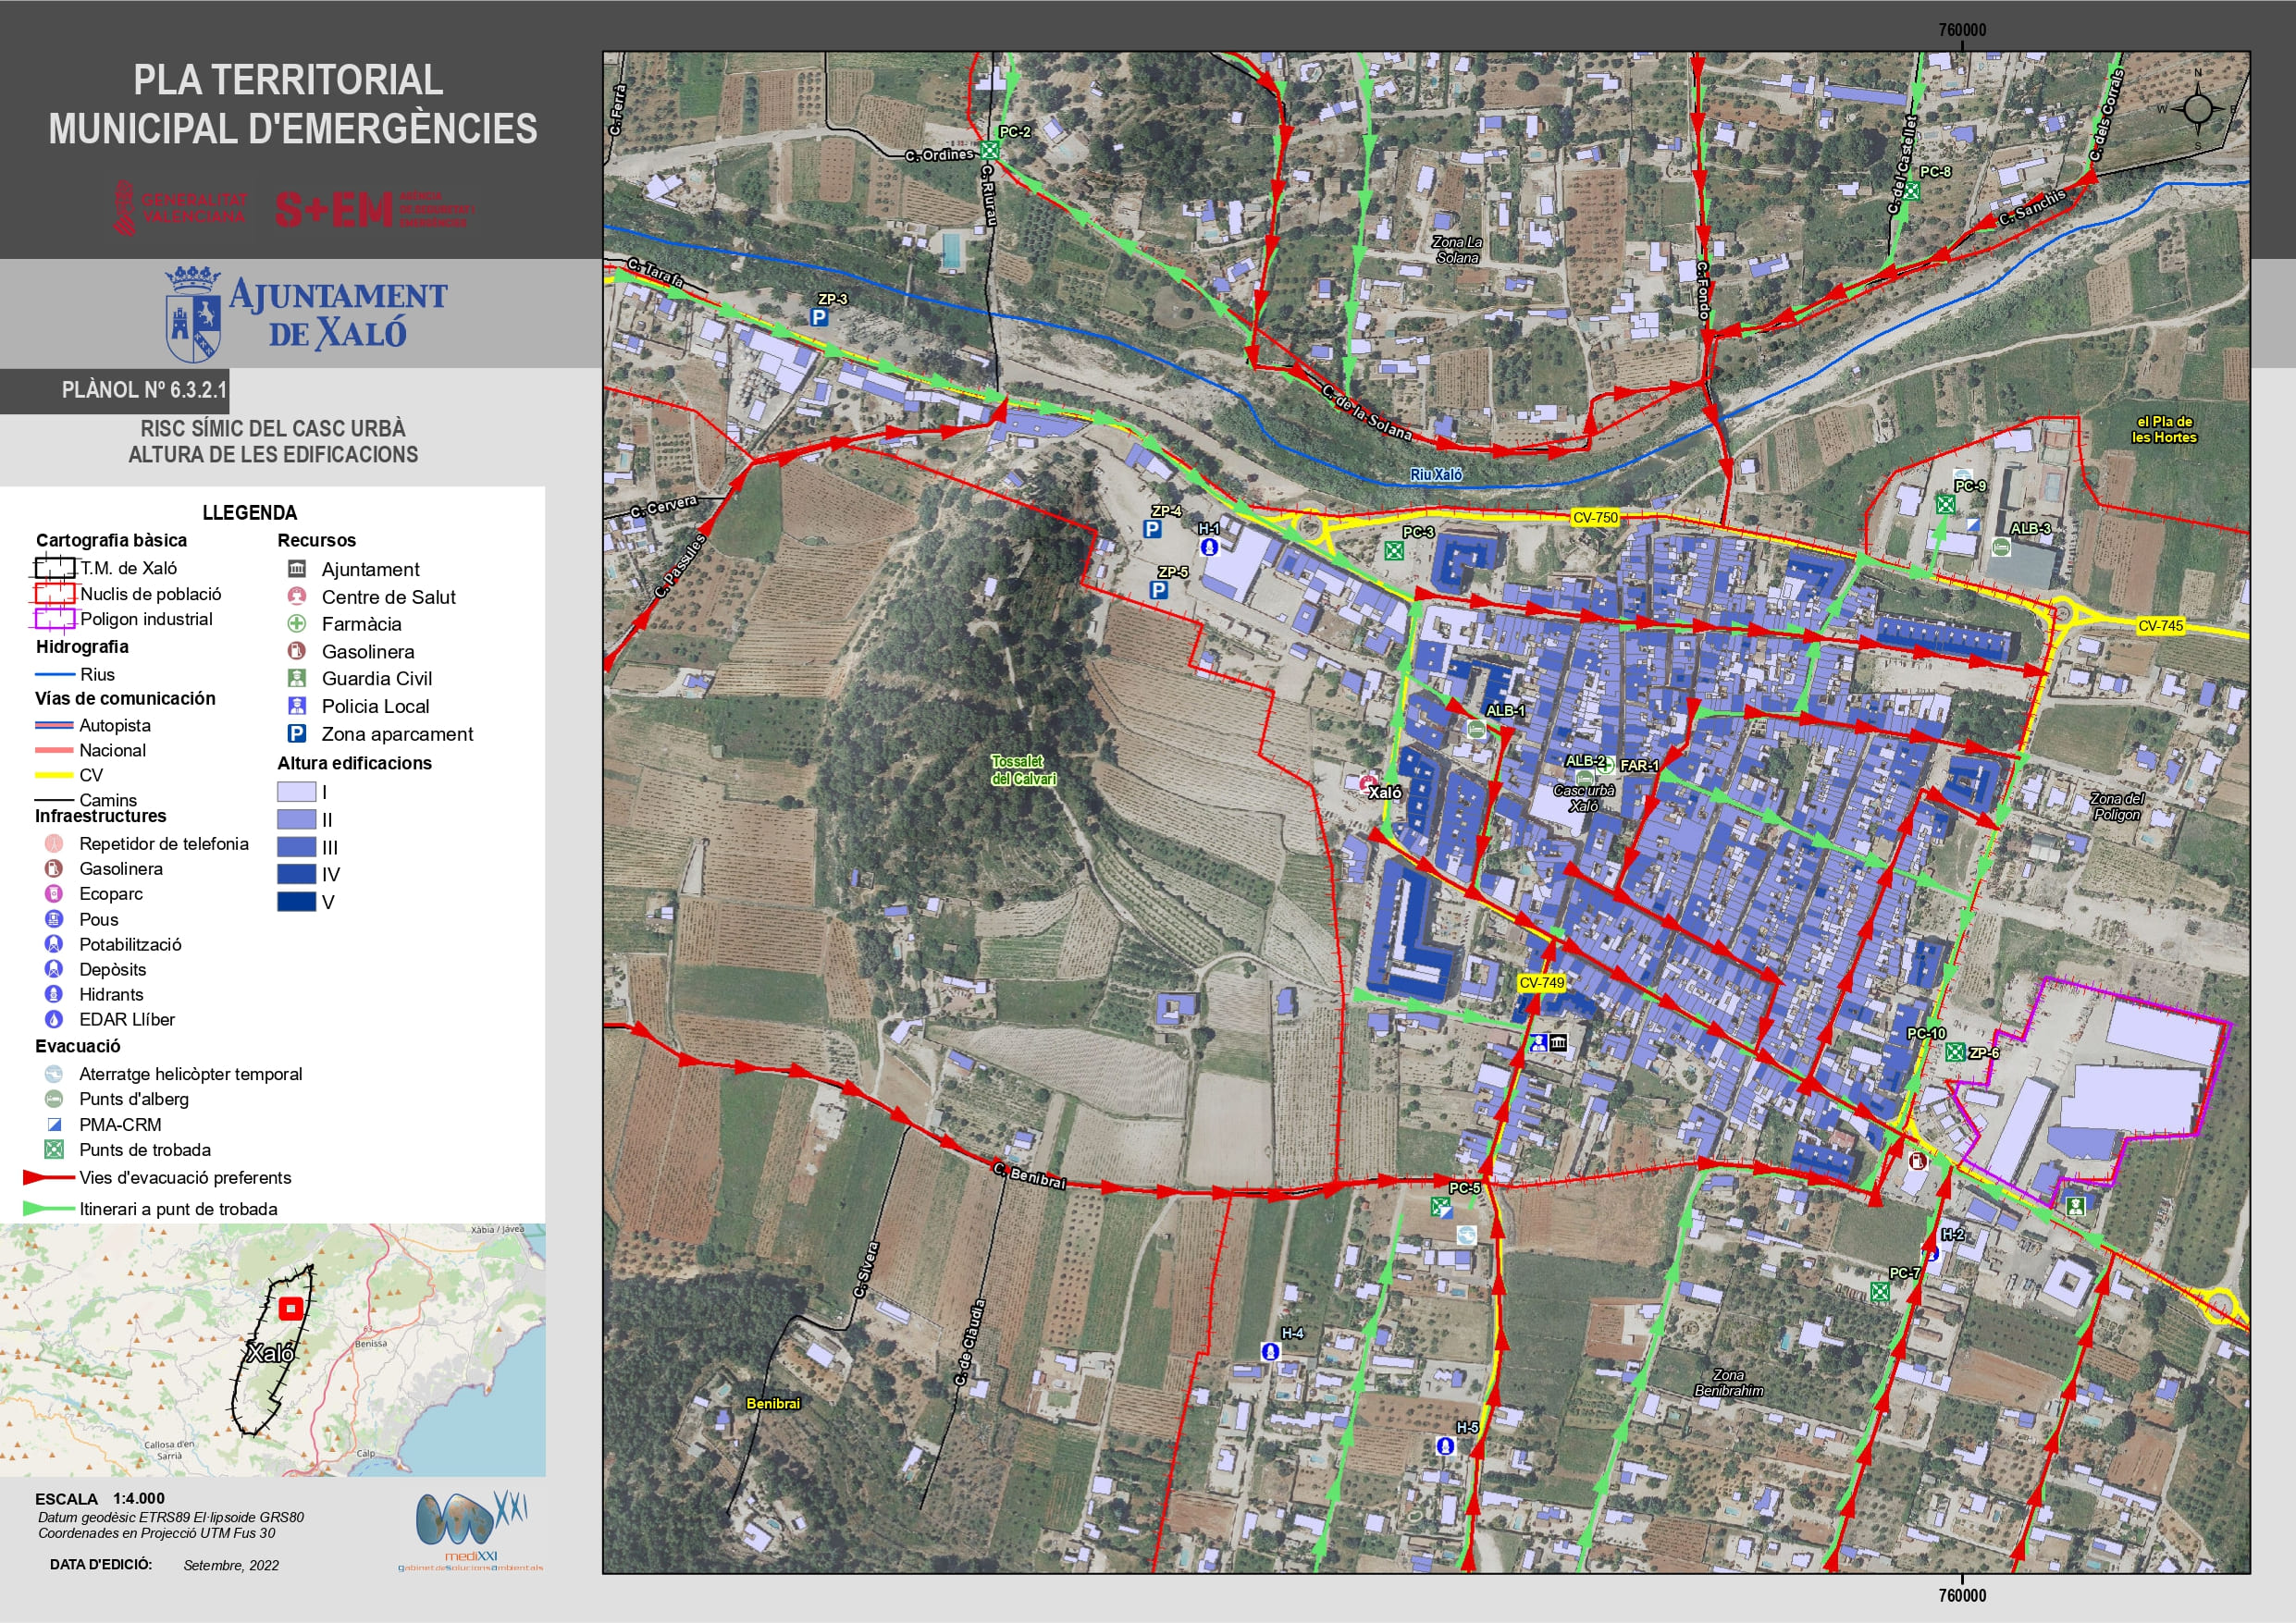This screenshot has height=1623, width=2296.
Task: Click the H-4 hydrant marker
Action: click(x=1270, y=1351)
